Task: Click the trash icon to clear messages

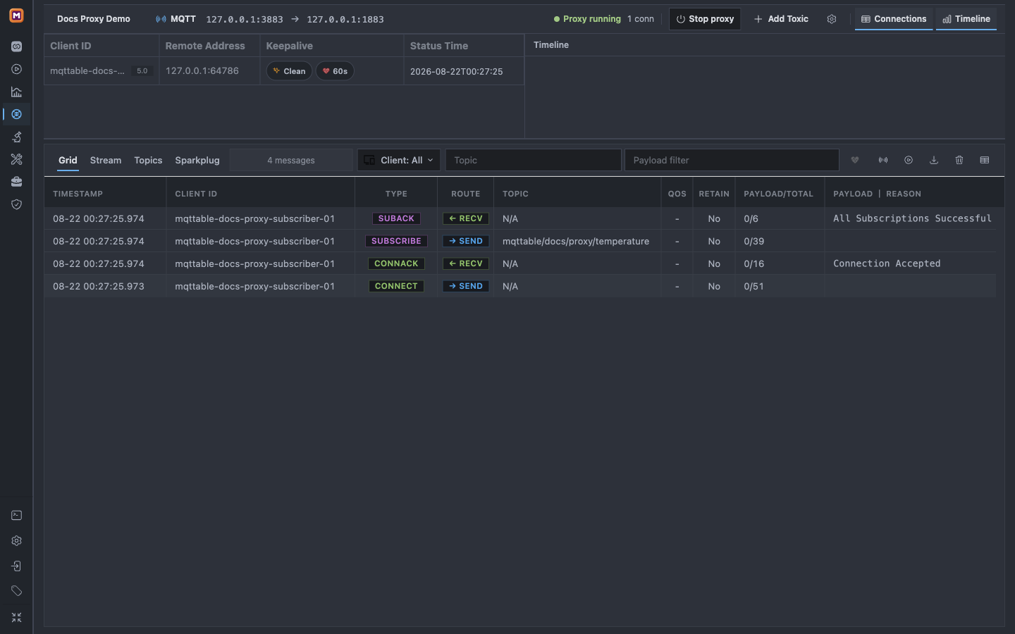Action: coord(959,160)
